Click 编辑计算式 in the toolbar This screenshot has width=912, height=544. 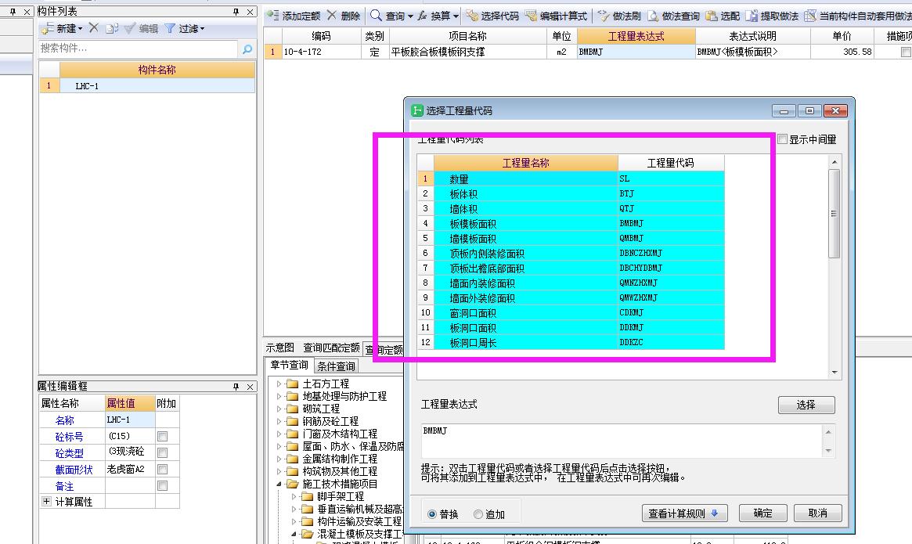[557, 16]
